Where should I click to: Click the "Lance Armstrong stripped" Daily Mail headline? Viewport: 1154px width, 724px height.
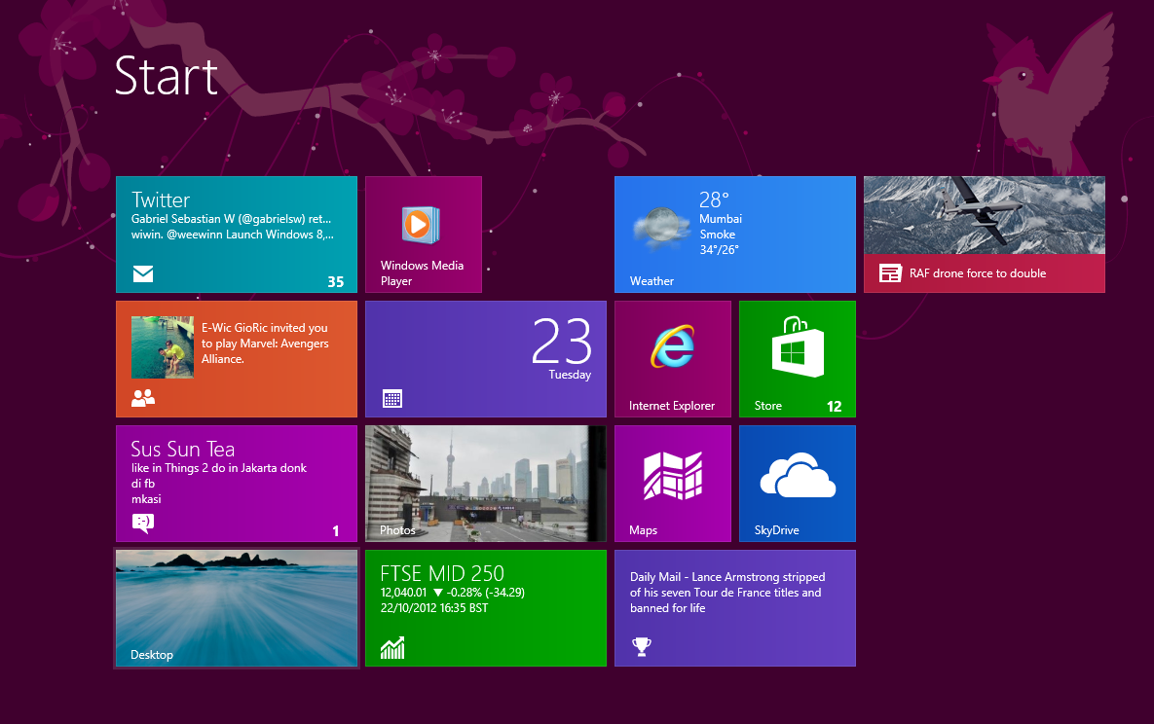[727, 593]
